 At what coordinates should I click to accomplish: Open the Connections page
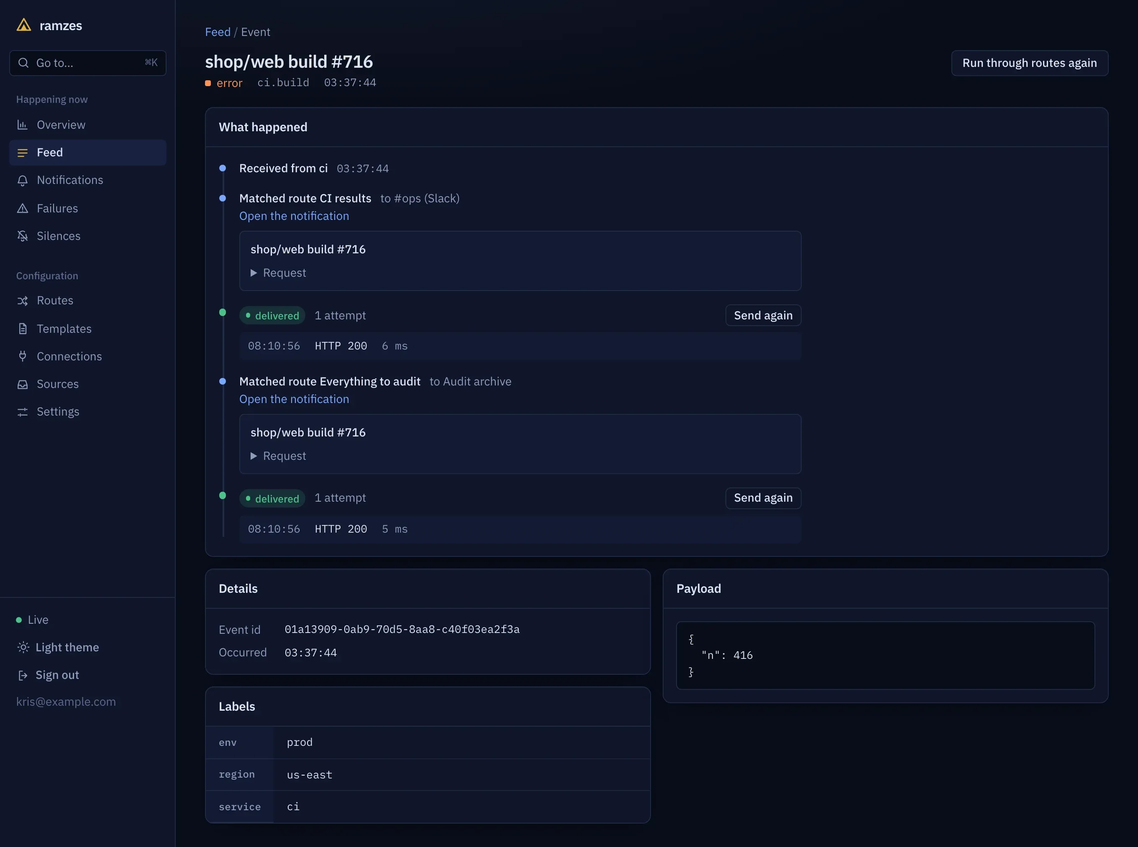click(88, 356)
